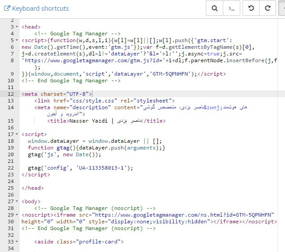285x252 pixels.
Task: Undo the last edit
Action: (251, 8)
